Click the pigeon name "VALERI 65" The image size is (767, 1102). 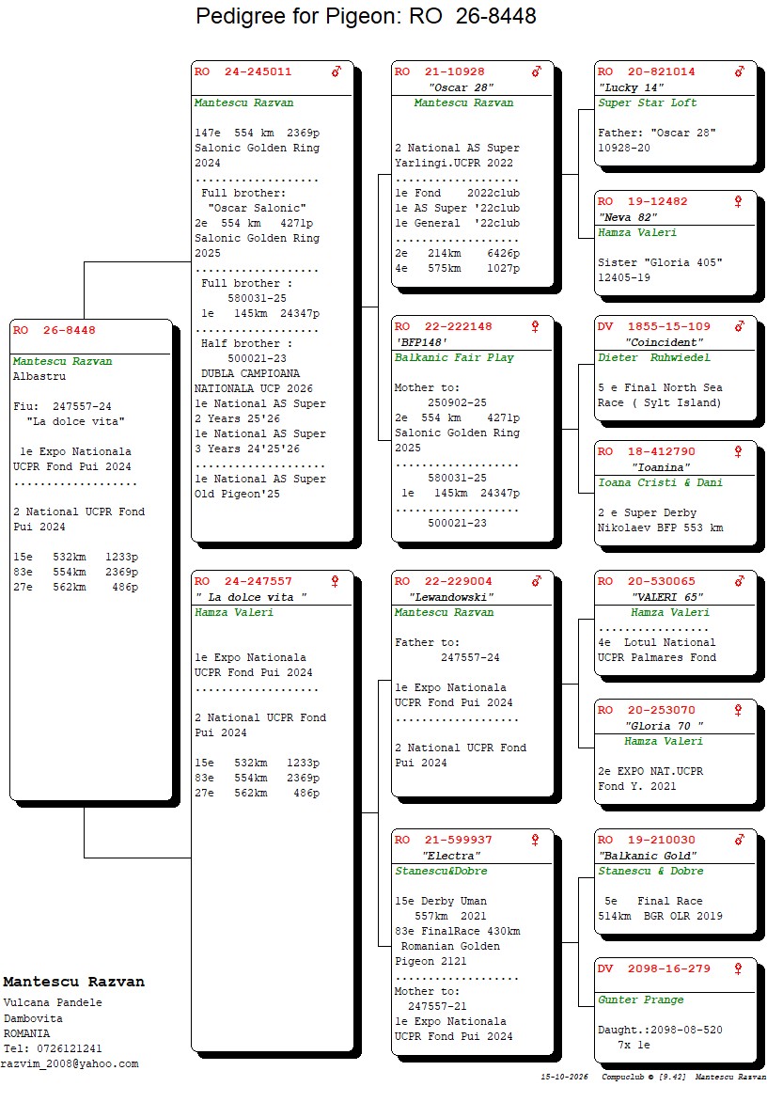click(x=667, y=597)
